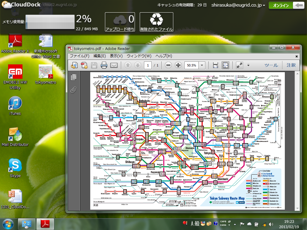Image resolution: width=307 pixels, height=230 pixels.
Task: Open the 削除されたファイル recycle panel
Action: (x=156, y=22)
